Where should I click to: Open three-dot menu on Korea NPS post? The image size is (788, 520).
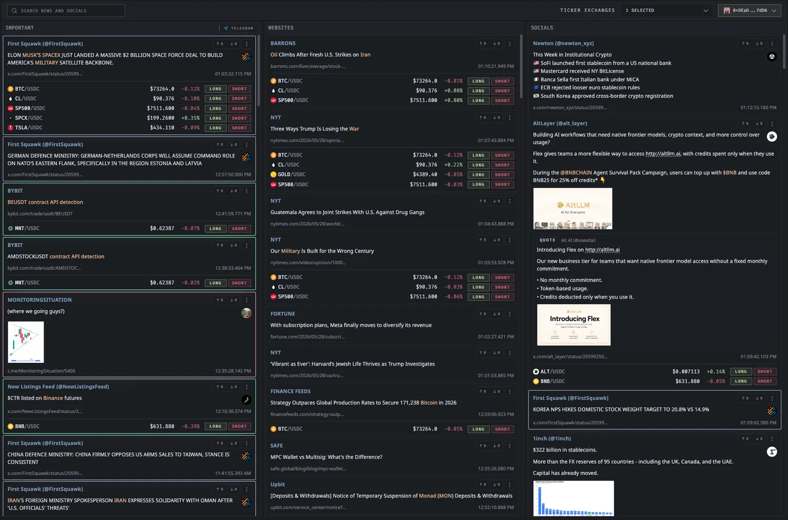pos(772,398)
